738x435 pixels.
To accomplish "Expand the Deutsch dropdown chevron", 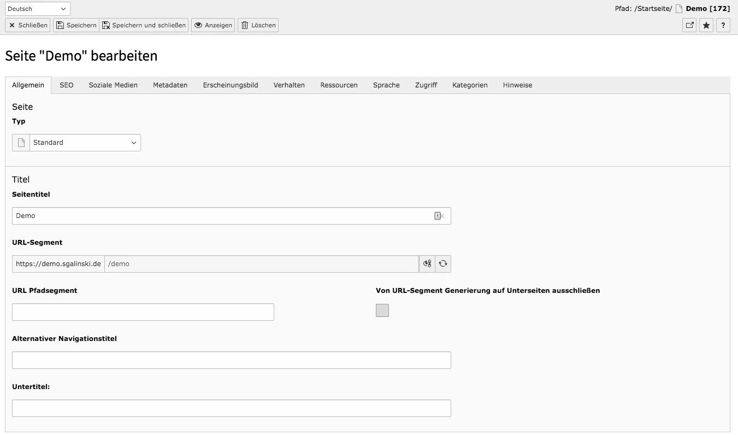I will tap(63, 9).
